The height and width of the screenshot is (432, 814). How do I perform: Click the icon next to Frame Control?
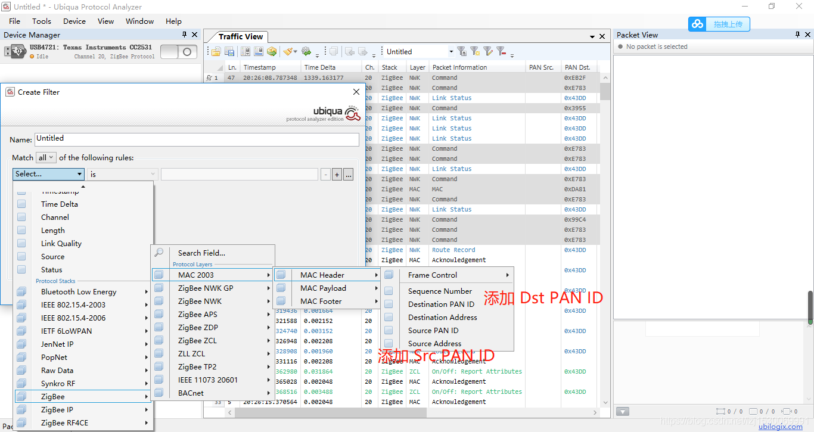pyautogui.click(x=389, y=275)
